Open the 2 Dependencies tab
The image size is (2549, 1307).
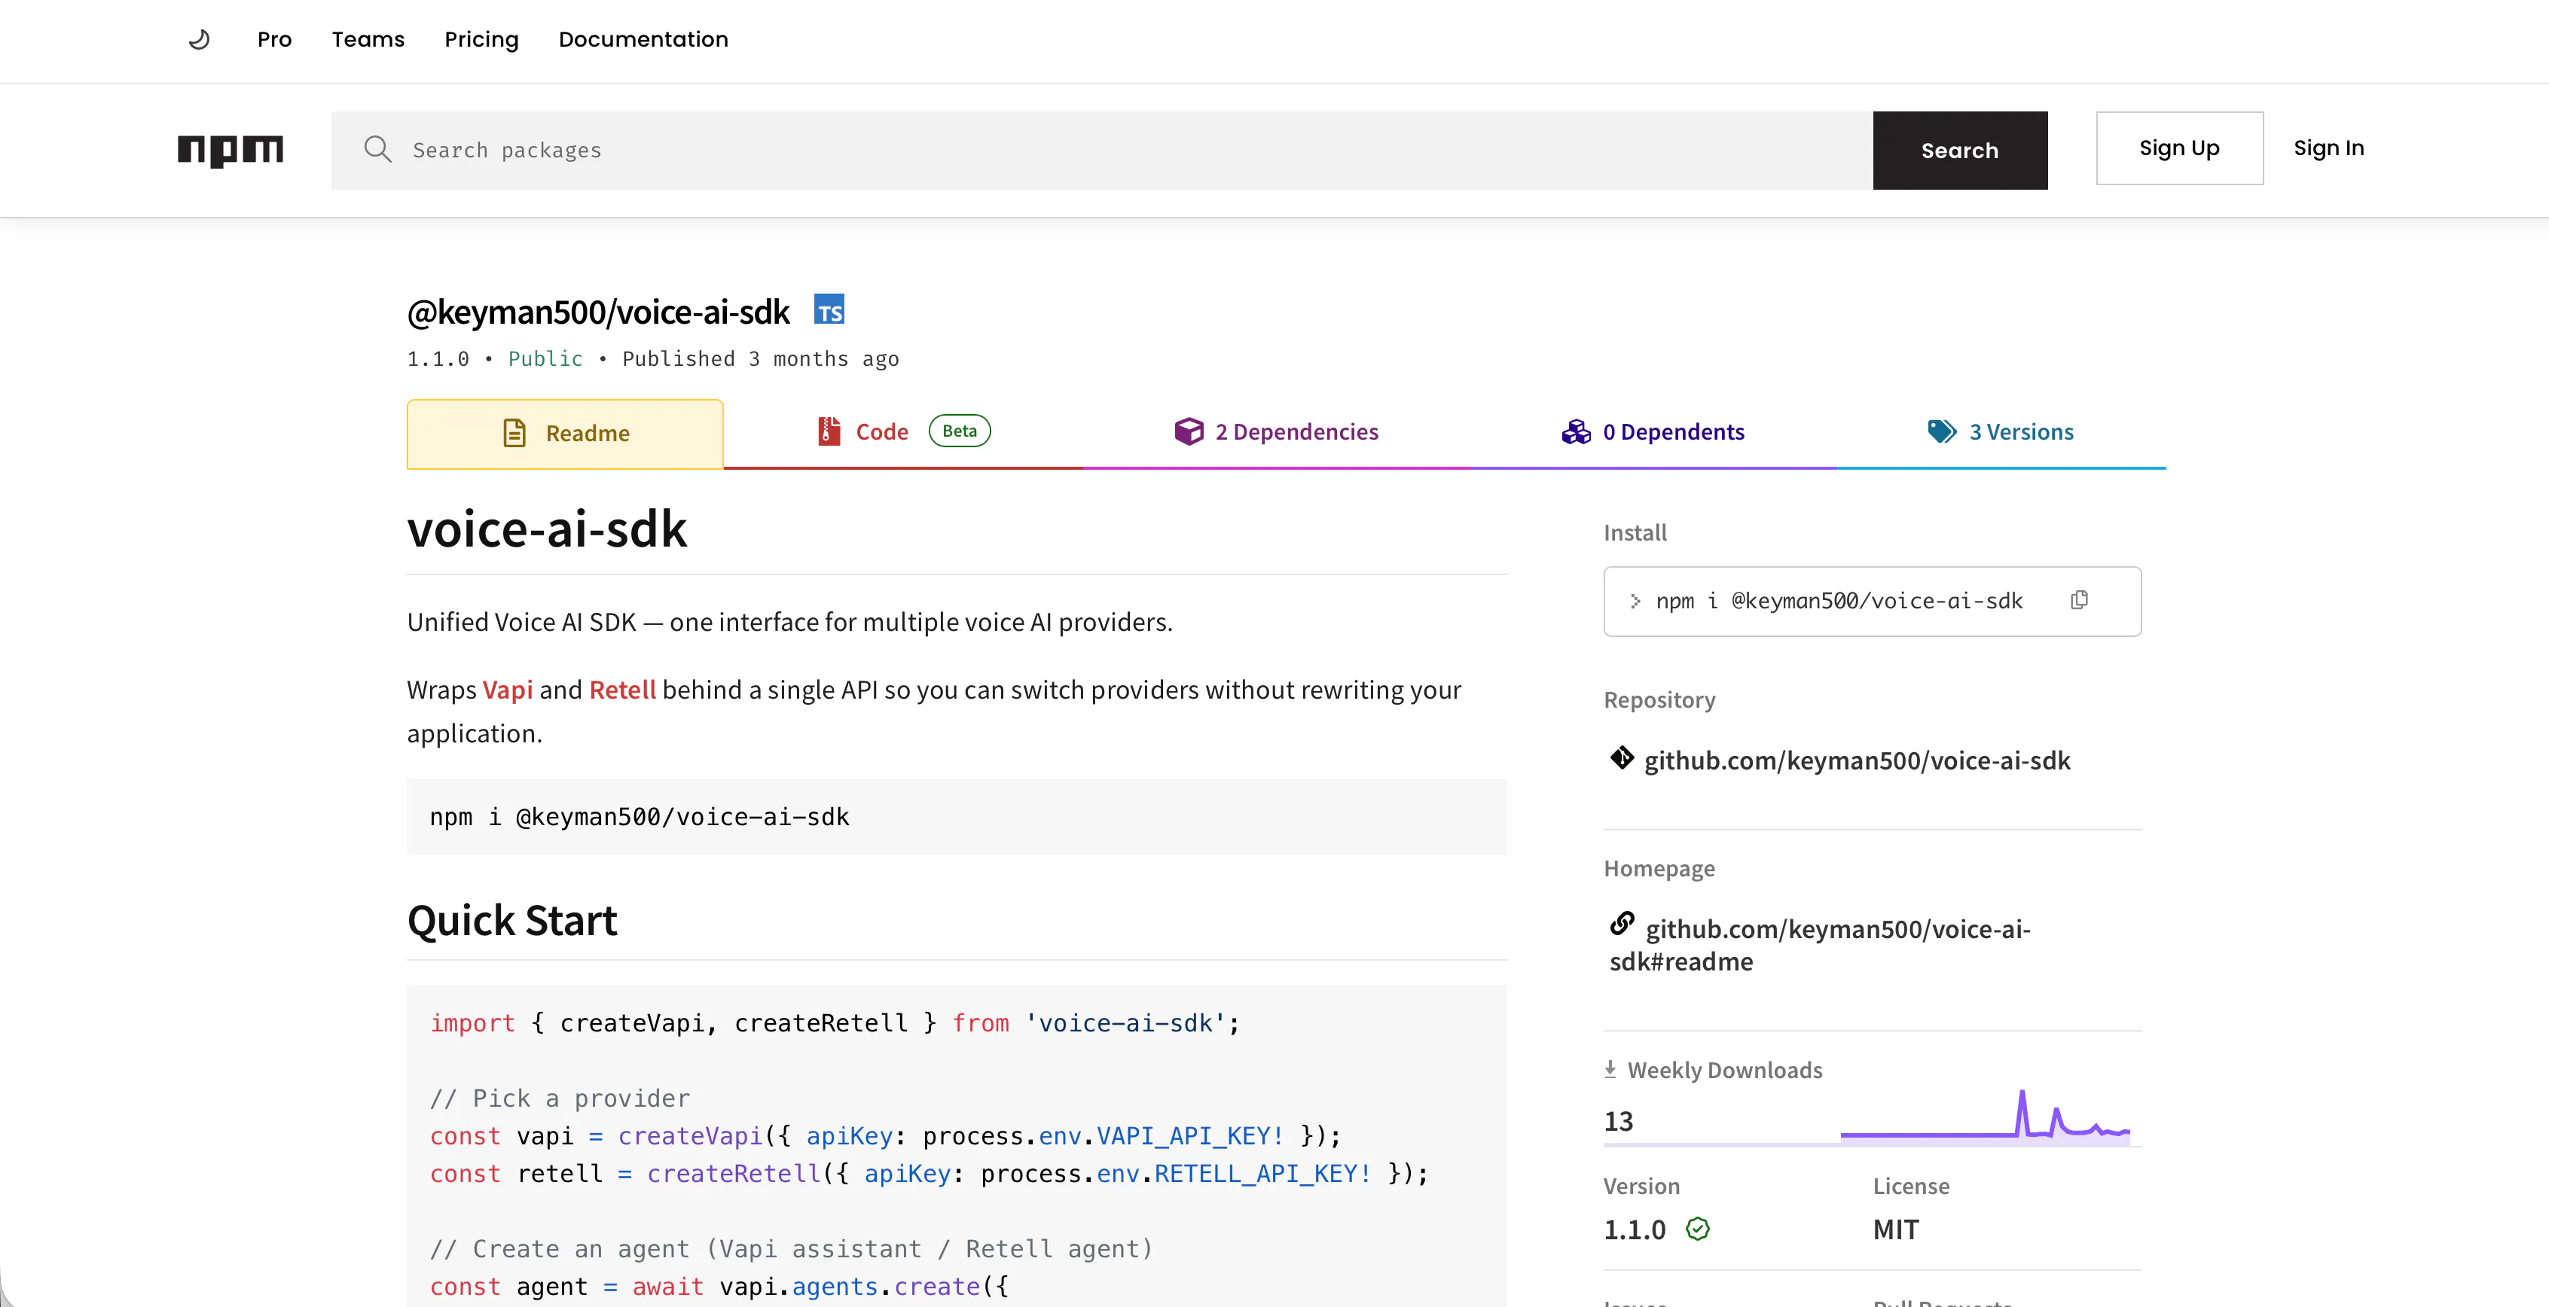1277,431
